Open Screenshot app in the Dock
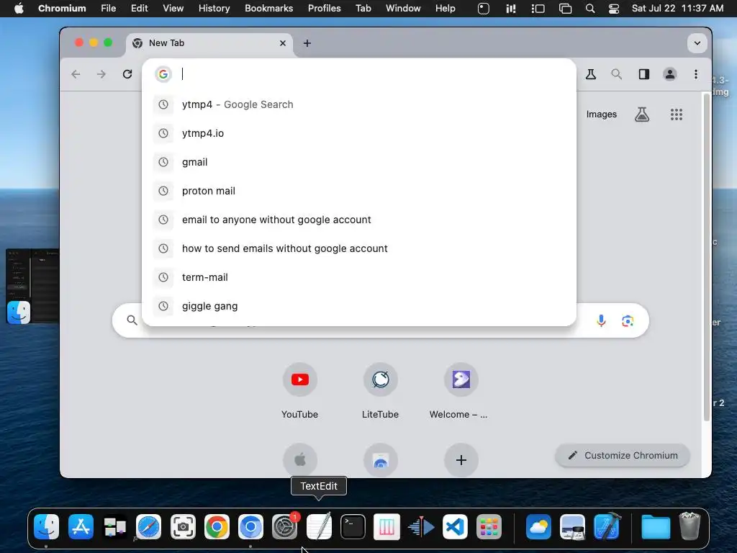 coord(183,526)
